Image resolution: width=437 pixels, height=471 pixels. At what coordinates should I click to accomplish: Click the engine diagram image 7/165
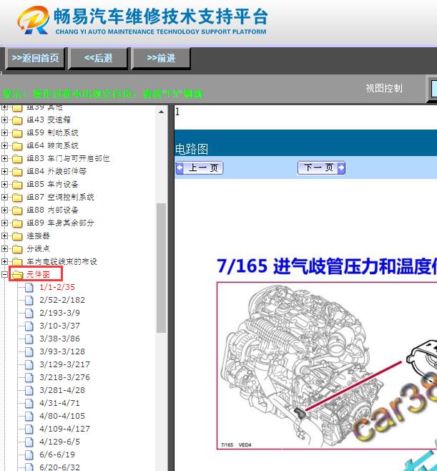pyautogui.click(x=327, y=366)
